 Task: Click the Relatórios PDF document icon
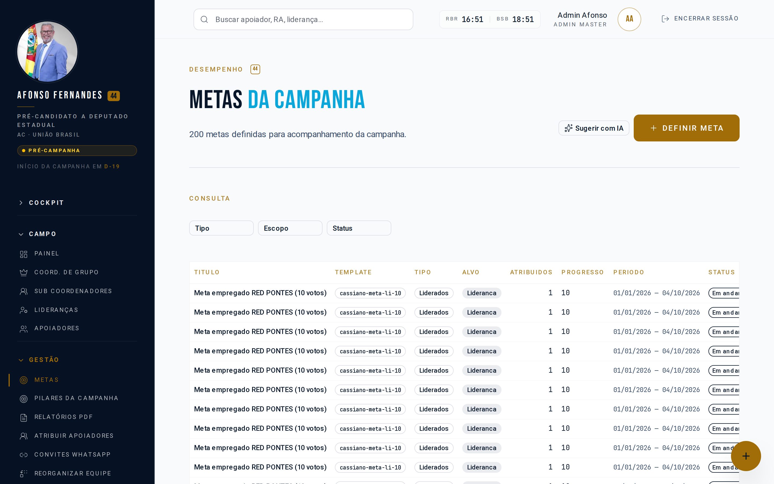(24, 417)
